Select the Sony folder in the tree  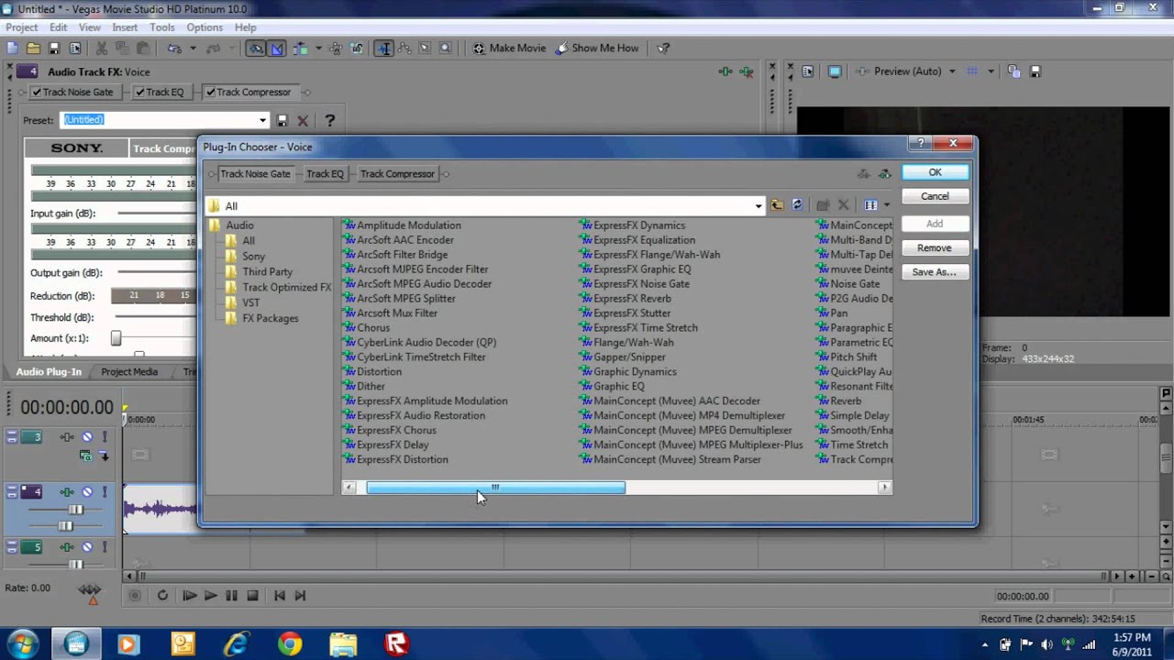(x=254, y=256)
